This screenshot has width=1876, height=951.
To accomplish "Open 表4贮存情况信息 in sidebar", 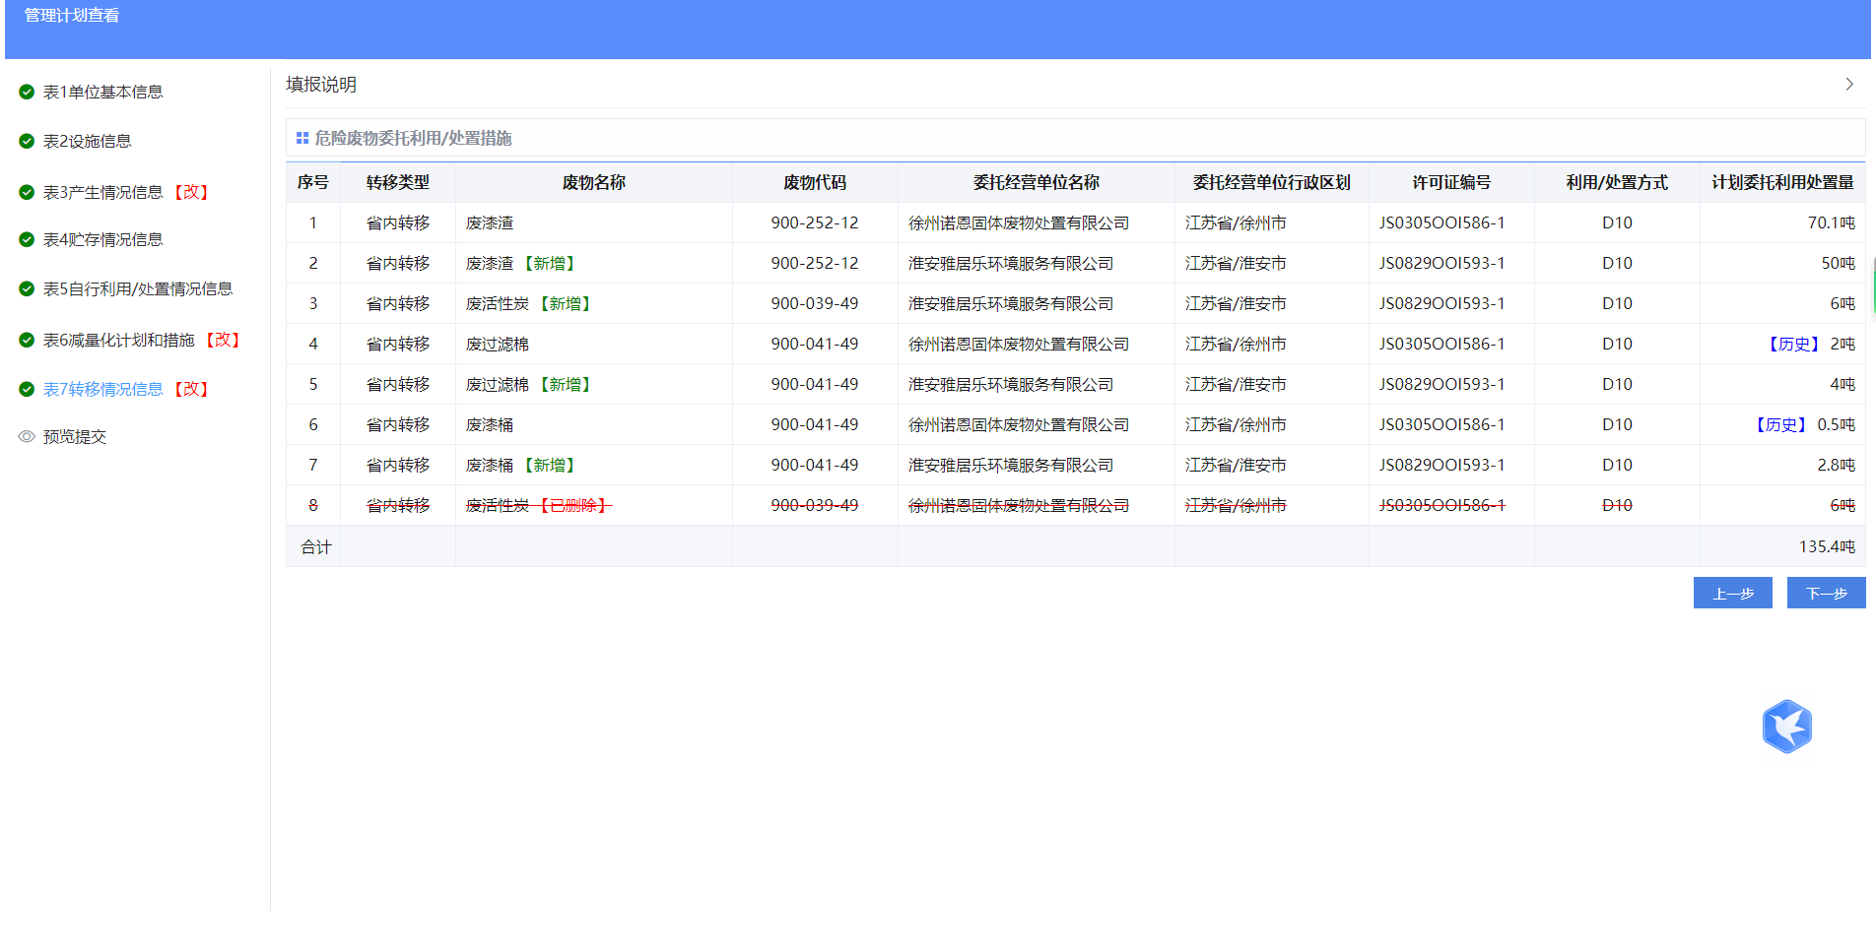I will pyautogui.click(x=102, y=239).
